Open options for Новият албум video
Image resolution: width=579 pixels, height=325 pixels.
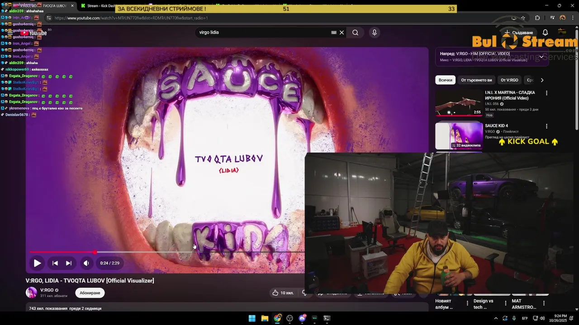click(467, 303)
